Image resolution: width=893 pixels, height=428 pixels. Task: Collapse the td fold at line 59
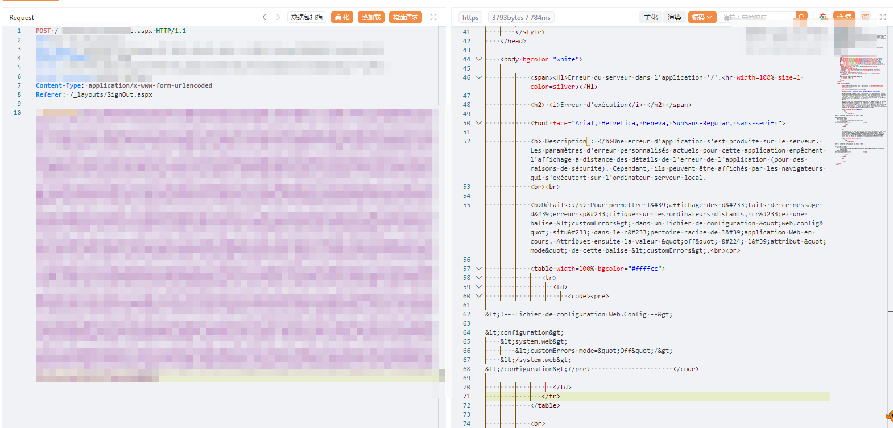point(479,287)
